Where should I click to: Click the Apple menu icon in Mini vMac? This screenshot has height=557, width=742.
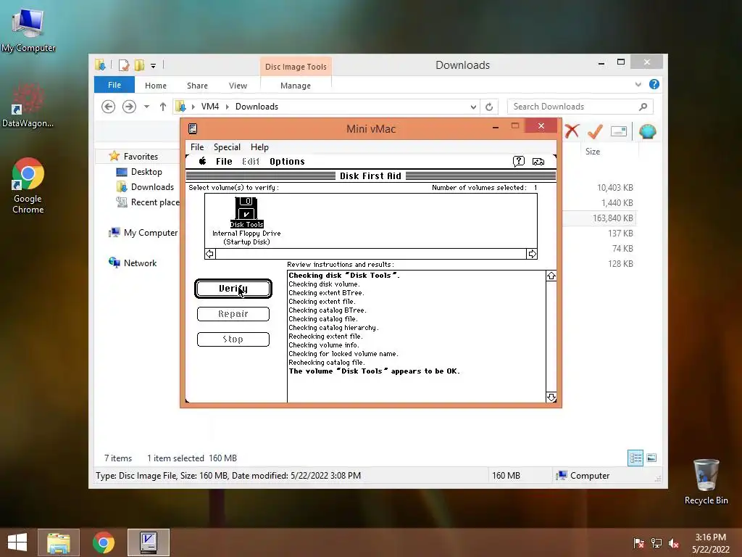(x=203, y=161)
